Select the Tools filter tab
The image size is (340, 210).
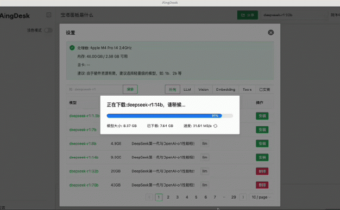click(247, 89)
